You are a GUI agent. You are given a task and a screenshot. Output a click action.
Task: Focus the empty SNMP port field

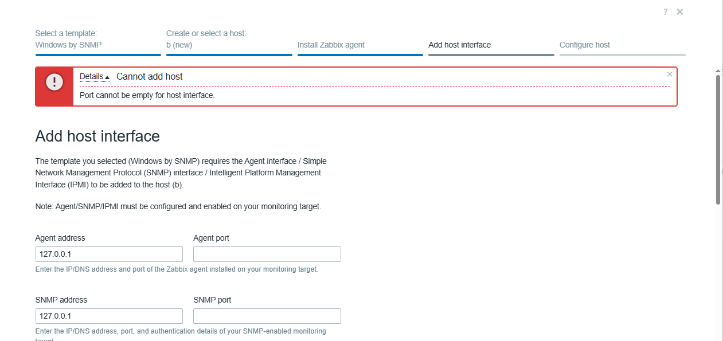coord(267,316)
